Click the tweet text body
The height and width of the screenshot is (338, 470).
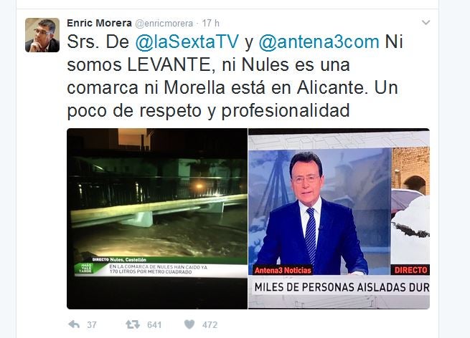coord(235,77)
